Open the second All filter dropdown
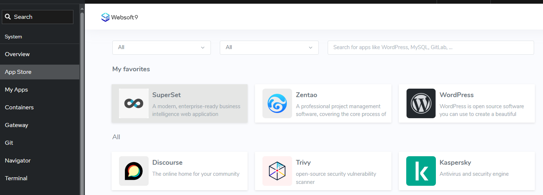 [269, 47]
